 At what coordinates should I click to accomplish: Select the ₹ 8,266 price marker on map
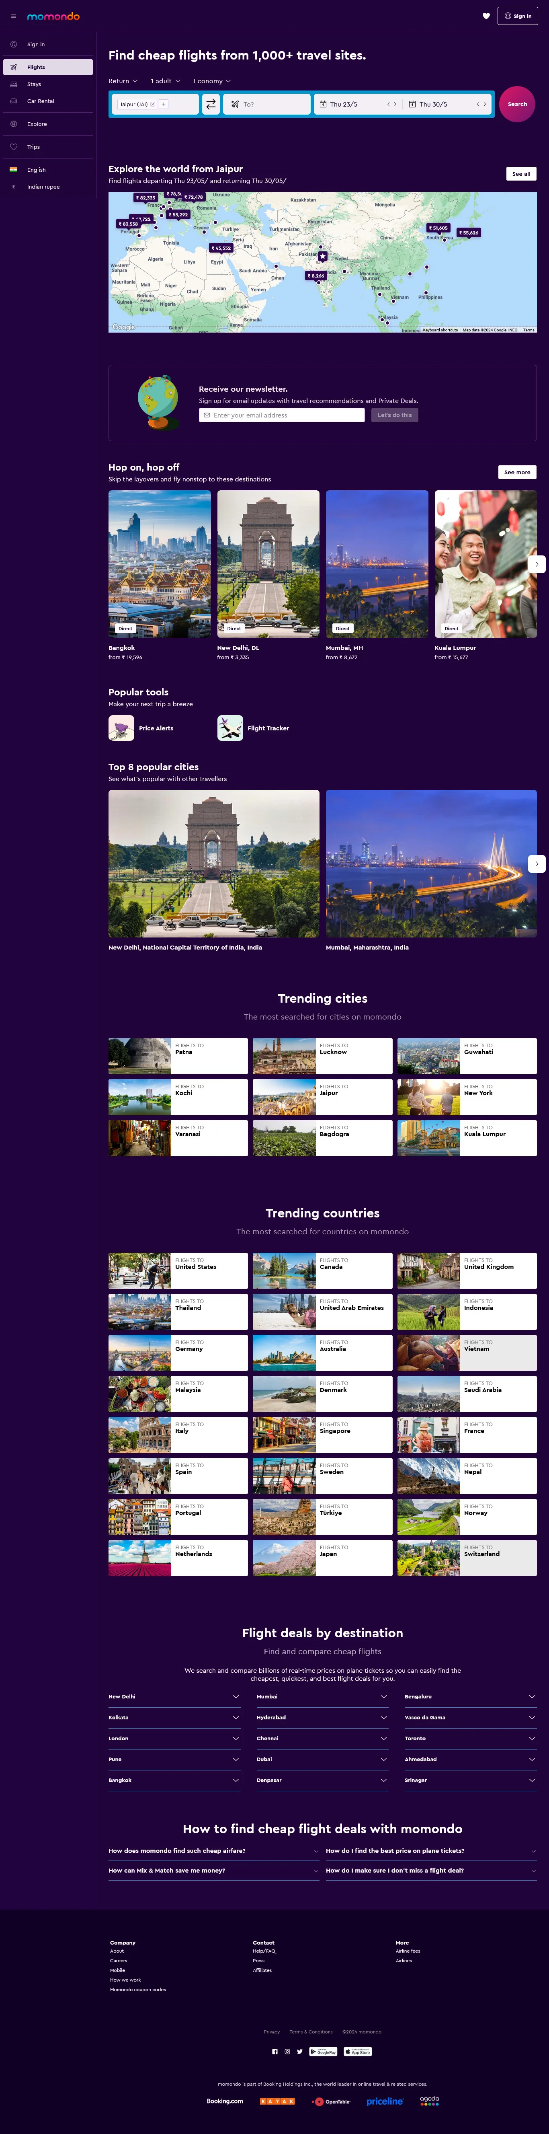[316, 276]
